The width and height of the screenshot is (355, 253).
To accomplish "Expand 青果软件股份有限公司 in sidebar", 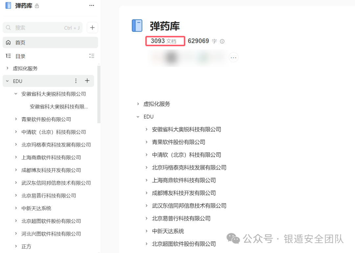I will [x=16, y=119].
